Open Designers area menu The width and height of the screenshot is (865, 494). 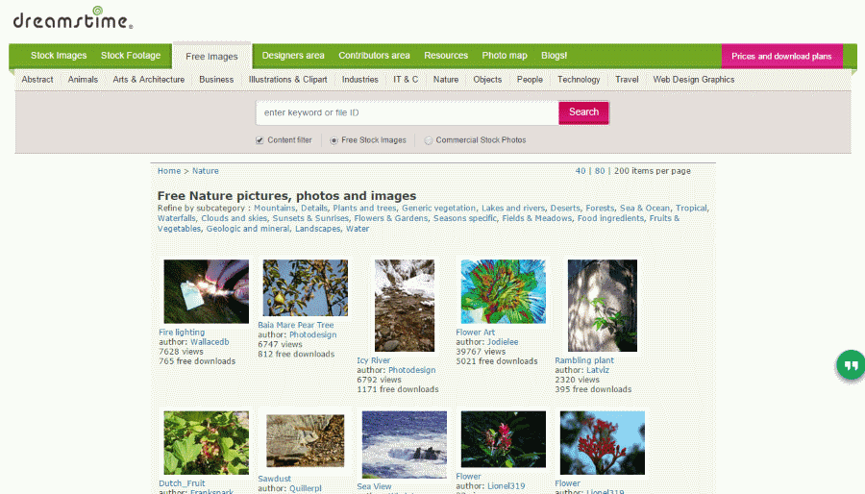(293, 56)
